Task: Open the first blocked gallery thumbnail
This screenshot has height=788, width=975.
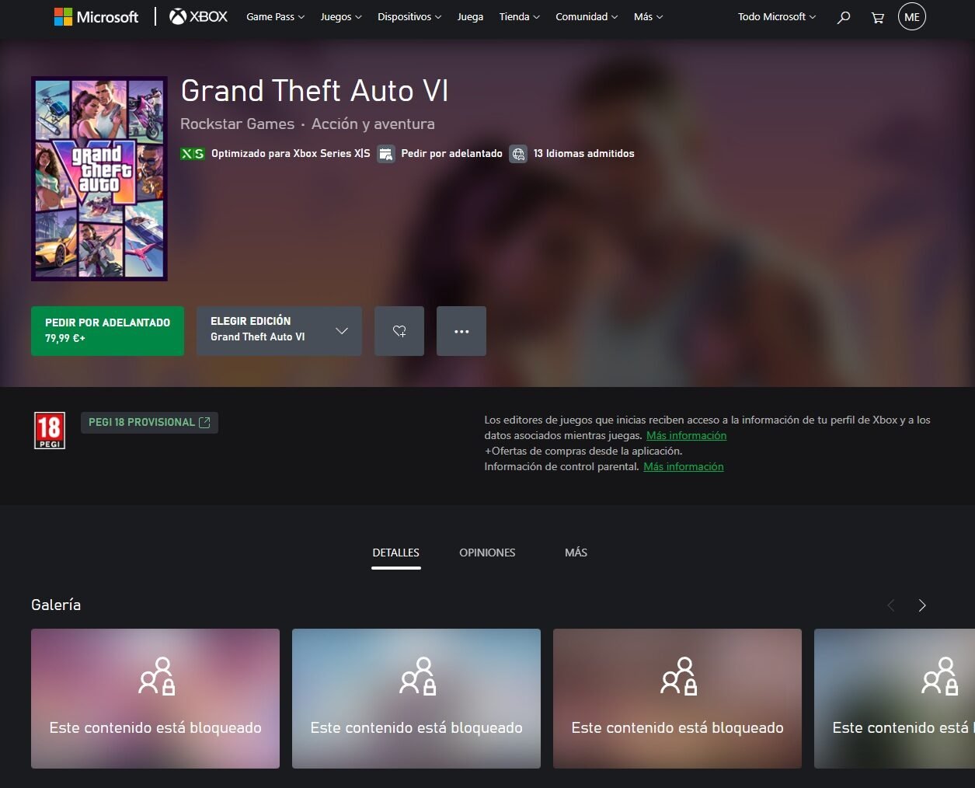Action: pyautogui.click(x=155, y=699)
